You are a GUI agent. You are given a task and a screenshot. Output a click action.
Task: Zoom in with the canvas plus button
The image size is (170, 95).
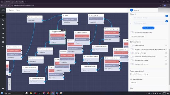10,79
